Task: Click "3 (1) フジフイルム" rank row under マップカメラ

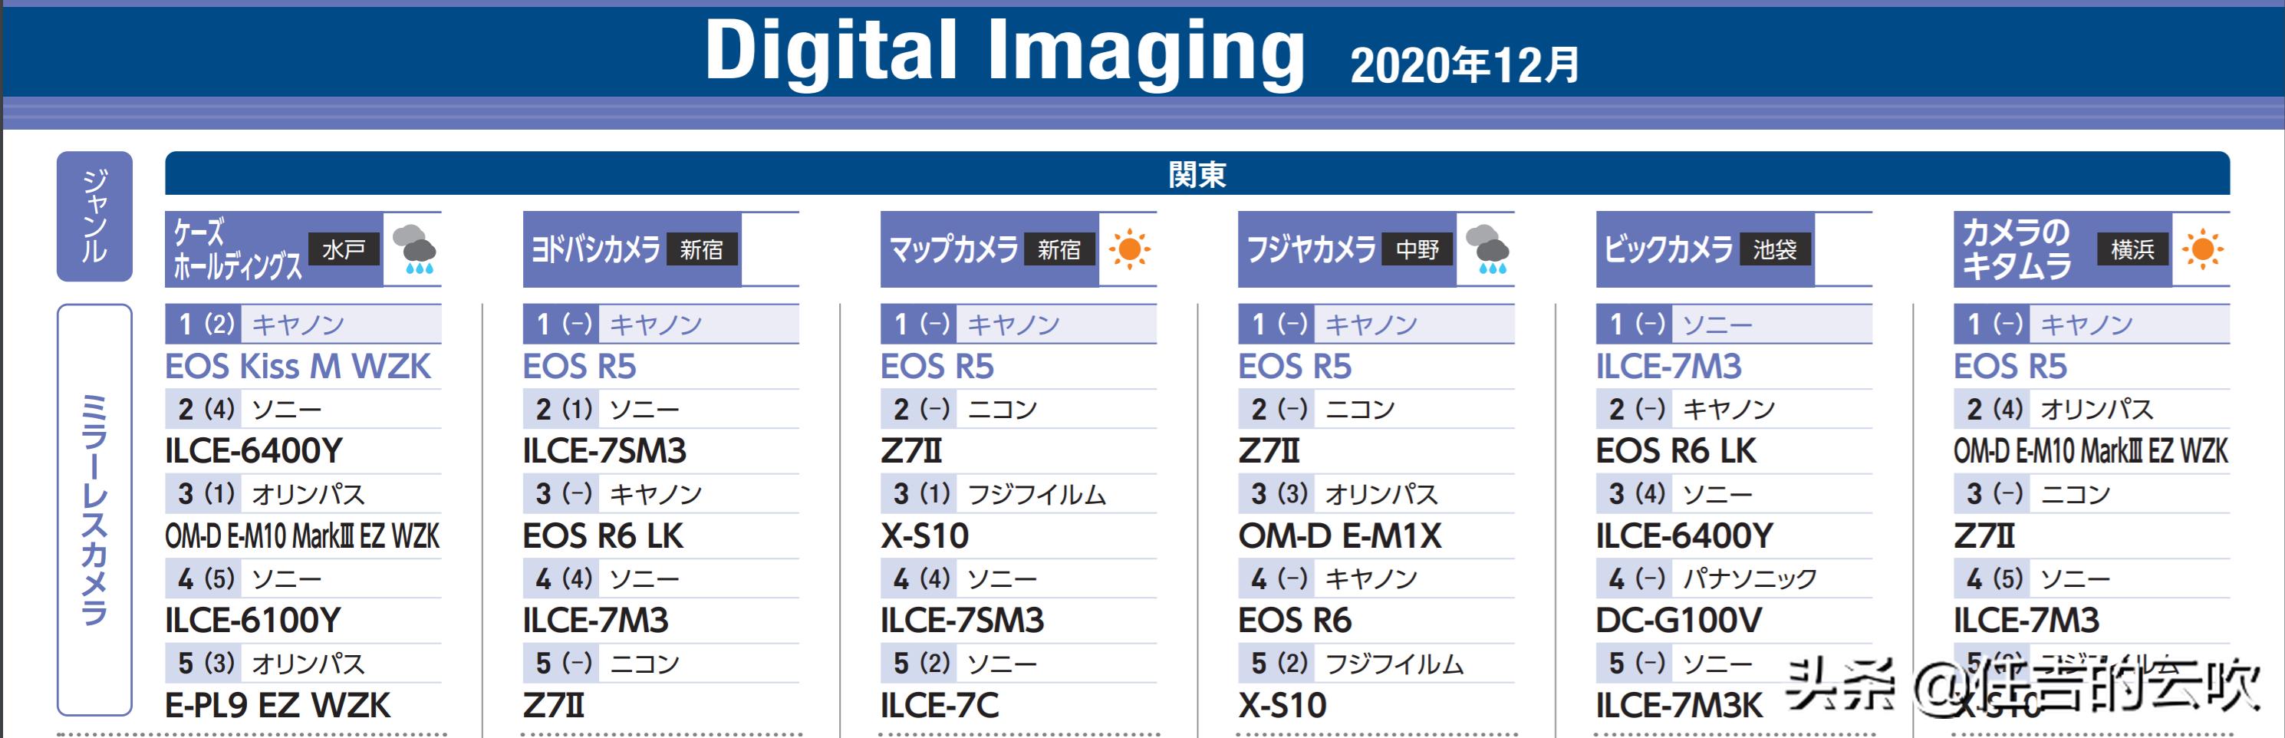Action: [x=1019, y=494]
